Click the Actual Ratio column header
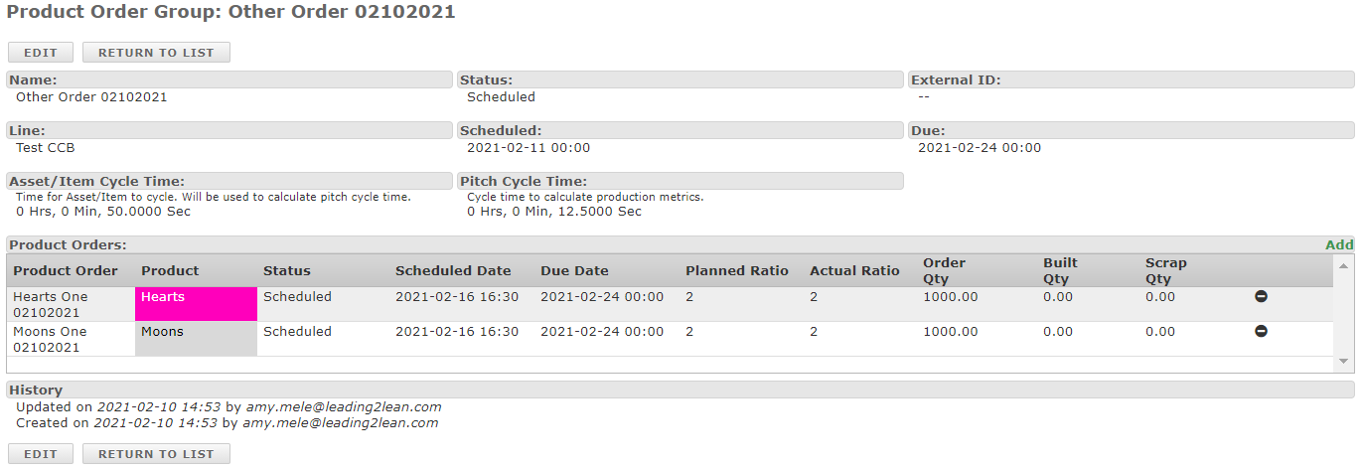Screen dimensions: 1361x469 click(854, 270)
